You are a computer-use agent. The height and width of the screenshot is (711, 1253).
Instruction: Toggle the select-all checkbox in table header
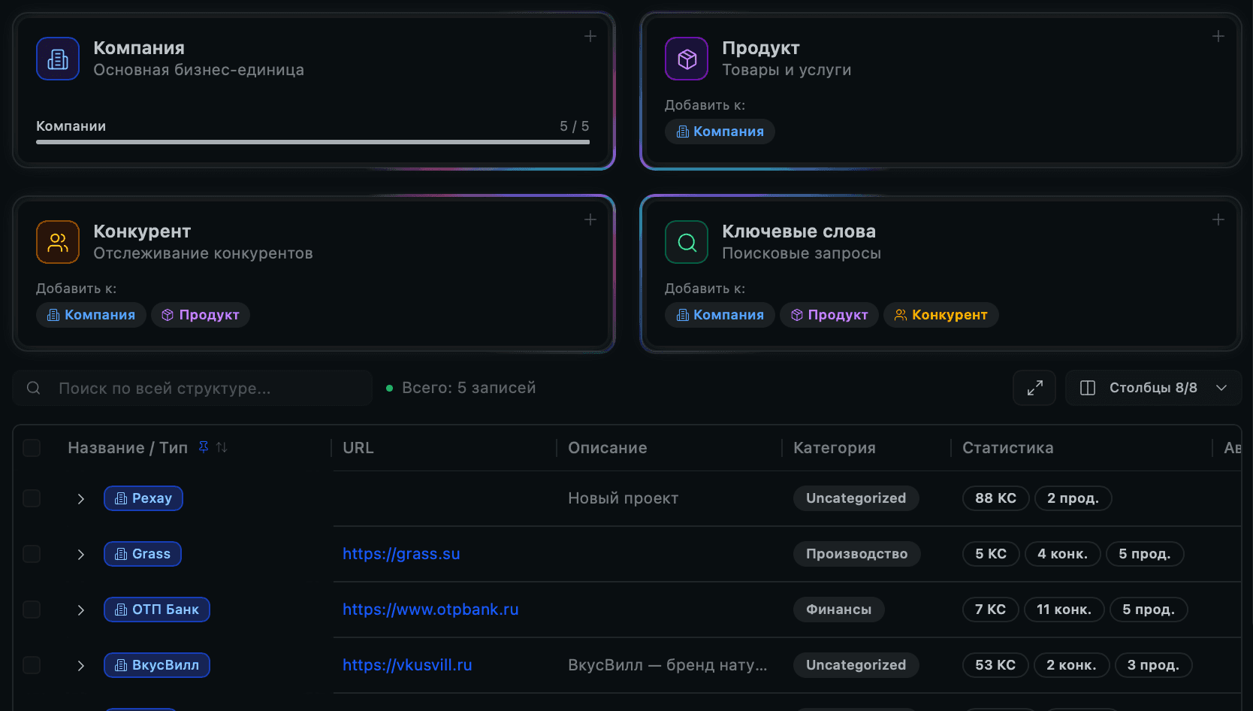click(32, 447)
